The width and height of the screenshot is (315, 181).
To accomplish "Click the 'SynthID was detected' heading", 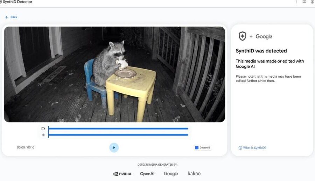I will 261,51.
